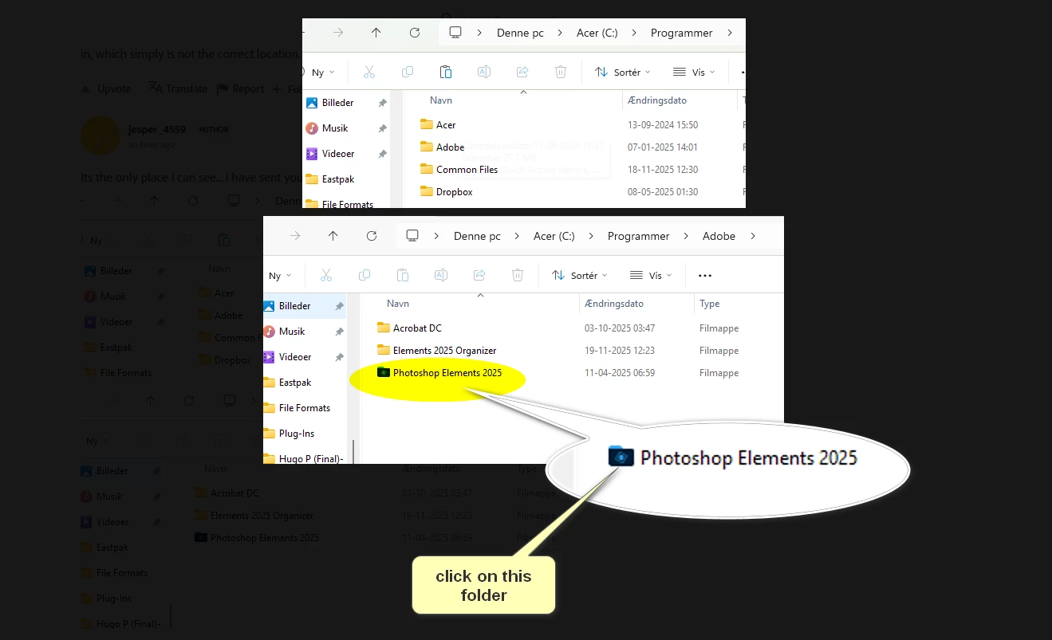Open the Acrobat DC folder
The height and width of the screenshot is (640, 1052).
click(x=409, y=328)
